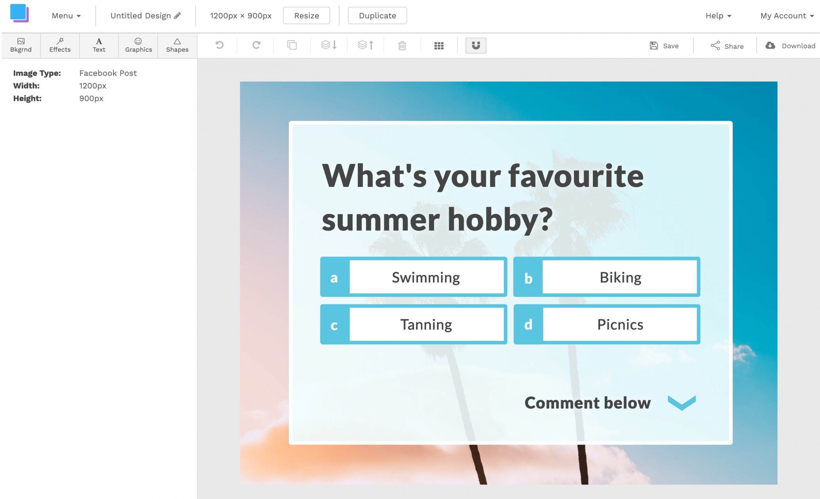The height and width of the screenshot is (499, 820).
Task: Select the 'Picnics' answer text
Action: coord(620,325)
